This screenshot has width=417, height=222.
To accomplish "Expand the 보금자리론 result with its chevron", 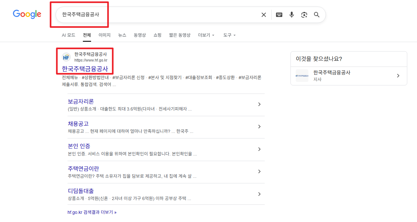I will pos(259,104).
